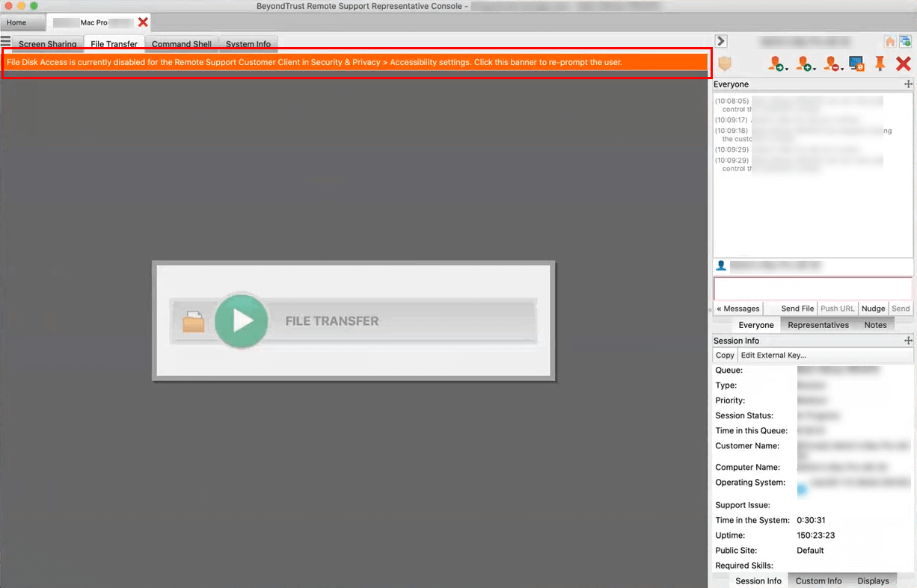
Task: Click the Support Issue: label
Action: (743, 505)
